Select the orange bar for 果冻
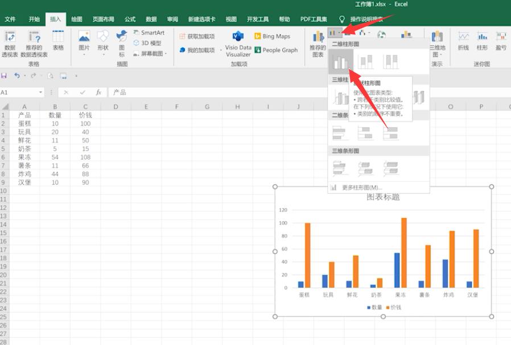The image size is (511, 345). [x=404, y=253]
